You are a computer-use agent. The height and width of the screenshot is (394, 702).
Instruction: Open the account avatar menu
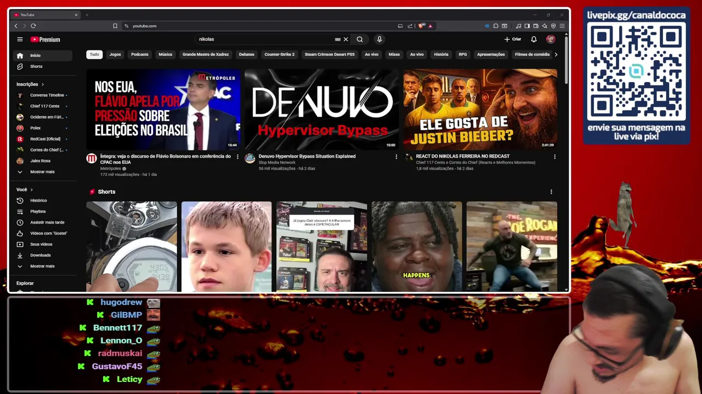coord(551,39)
